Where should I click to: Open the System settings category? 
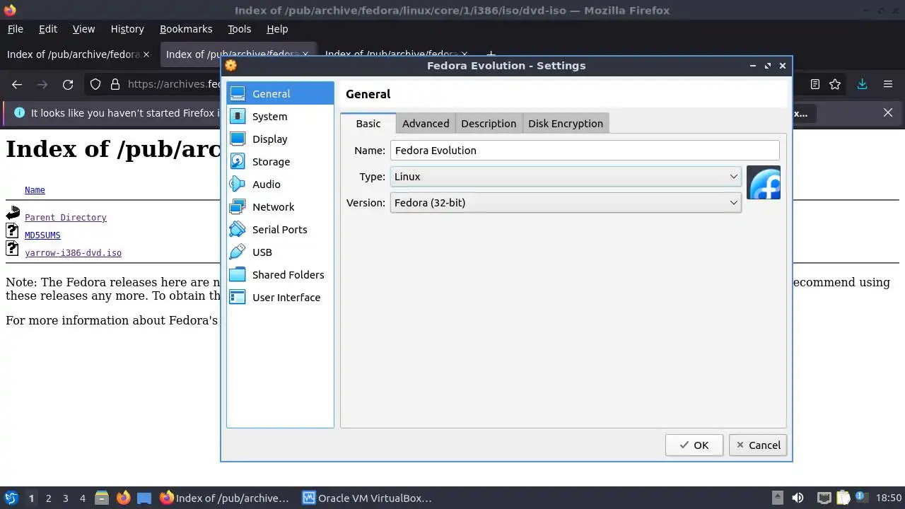click(x=280, y=117)
